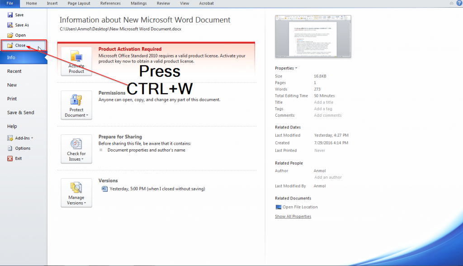This screenshot has width=463, height=266.
Task: Click the Save As icon
Action: coord(10,25)
